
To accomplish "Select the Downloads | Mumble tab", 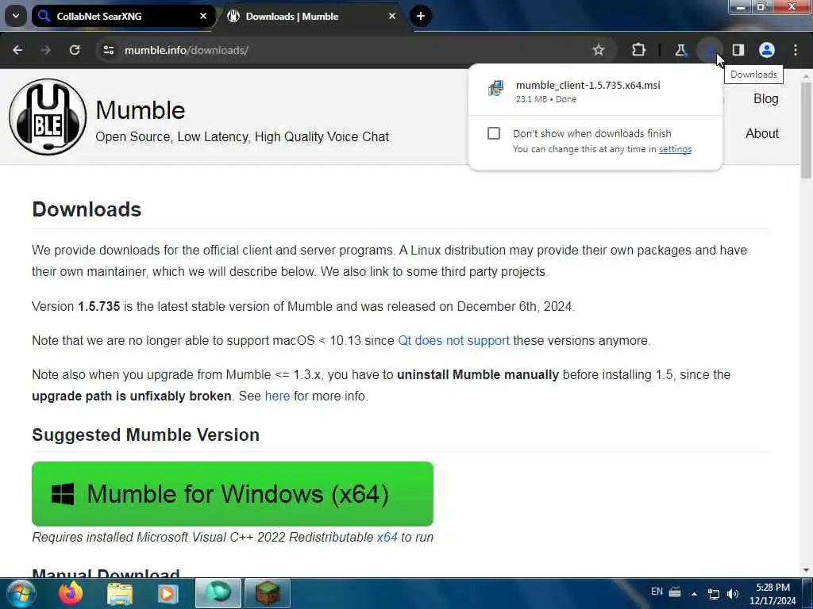I will pos(313,16).
